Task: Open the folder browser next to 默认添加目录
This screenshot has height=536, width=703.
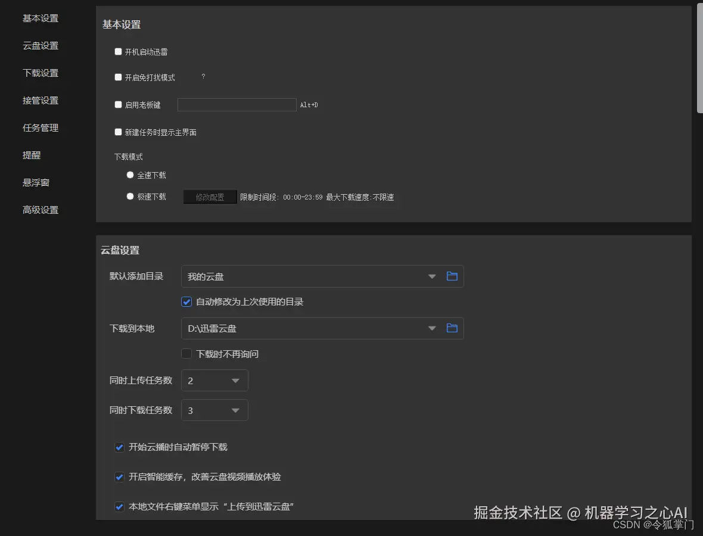Action: click(x=452, y=276)
